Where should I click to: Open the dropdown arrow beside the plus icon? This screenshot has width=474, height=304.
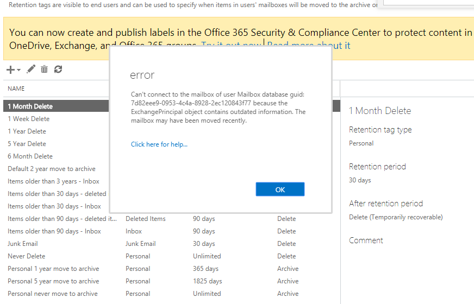[x=18, y=70]
